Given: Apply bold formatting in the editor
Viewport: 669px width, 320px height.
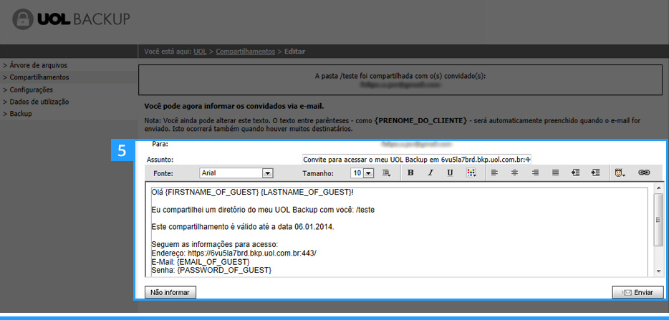Looking at the screenshot, I should click(411, 173).
